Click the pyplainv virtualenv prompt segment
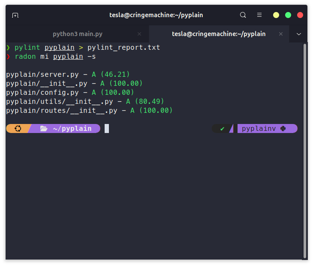 [x=259, y=128]
